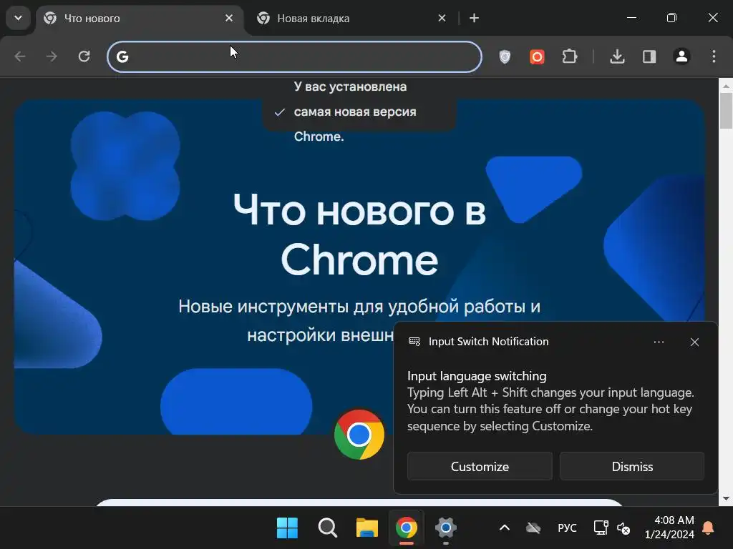Open Chrome's three-dot main menu
The image size is (733, 549).
pos(714,56)
